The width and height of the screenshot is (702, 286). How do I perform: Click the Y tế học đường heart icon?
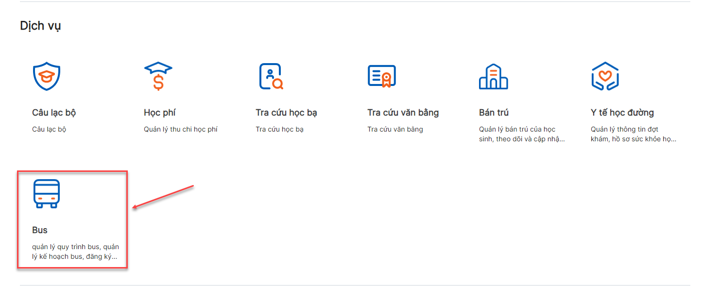605,76
